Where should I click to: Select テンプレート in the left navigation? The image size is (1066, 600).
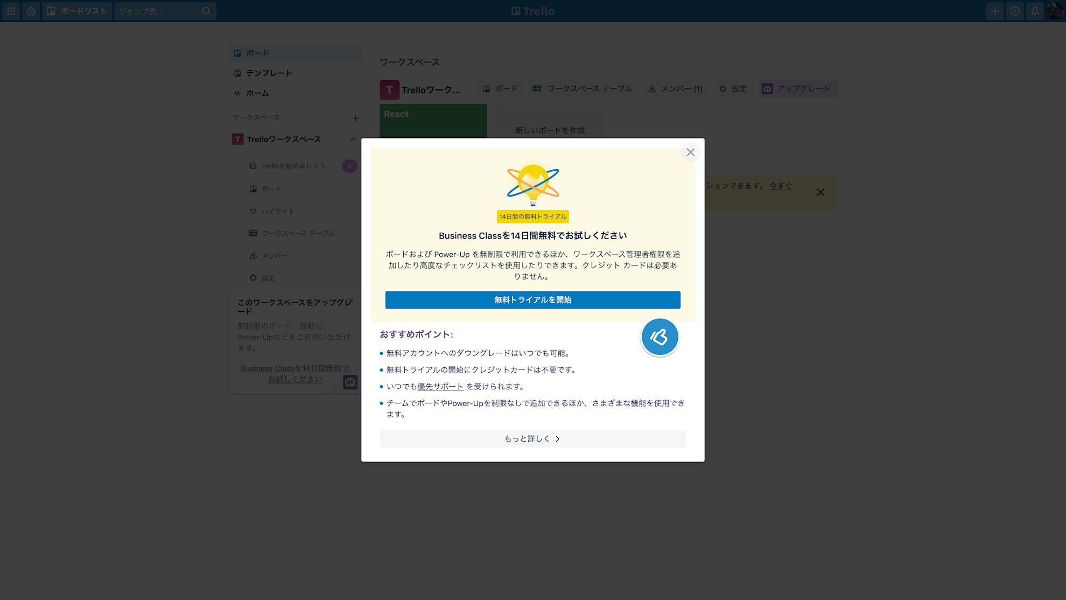(295, 73)
